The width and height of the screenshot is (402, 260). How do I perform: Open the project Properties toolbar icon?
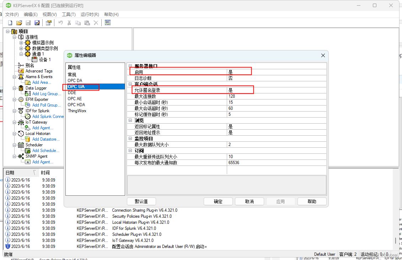click(48, 23)
